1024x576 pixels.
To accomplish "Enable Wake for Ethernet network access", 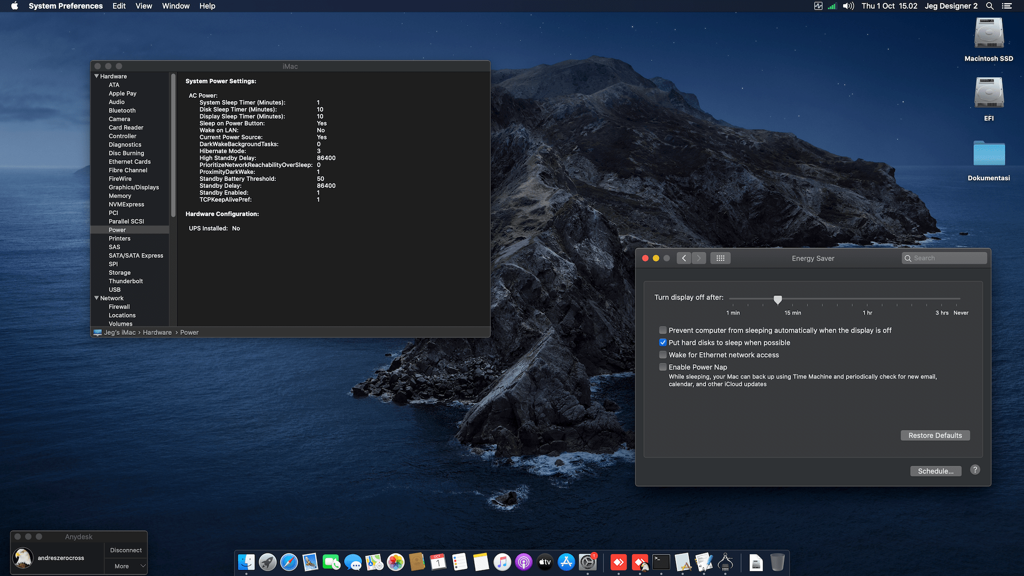I will (662, 355).
